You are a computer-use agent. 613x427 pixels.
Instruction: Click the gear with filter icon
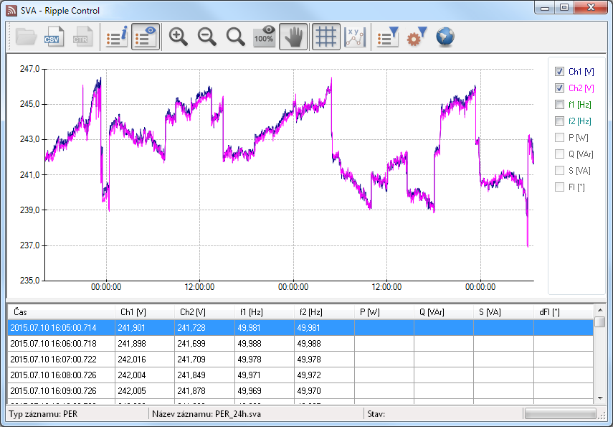(417, 37)
